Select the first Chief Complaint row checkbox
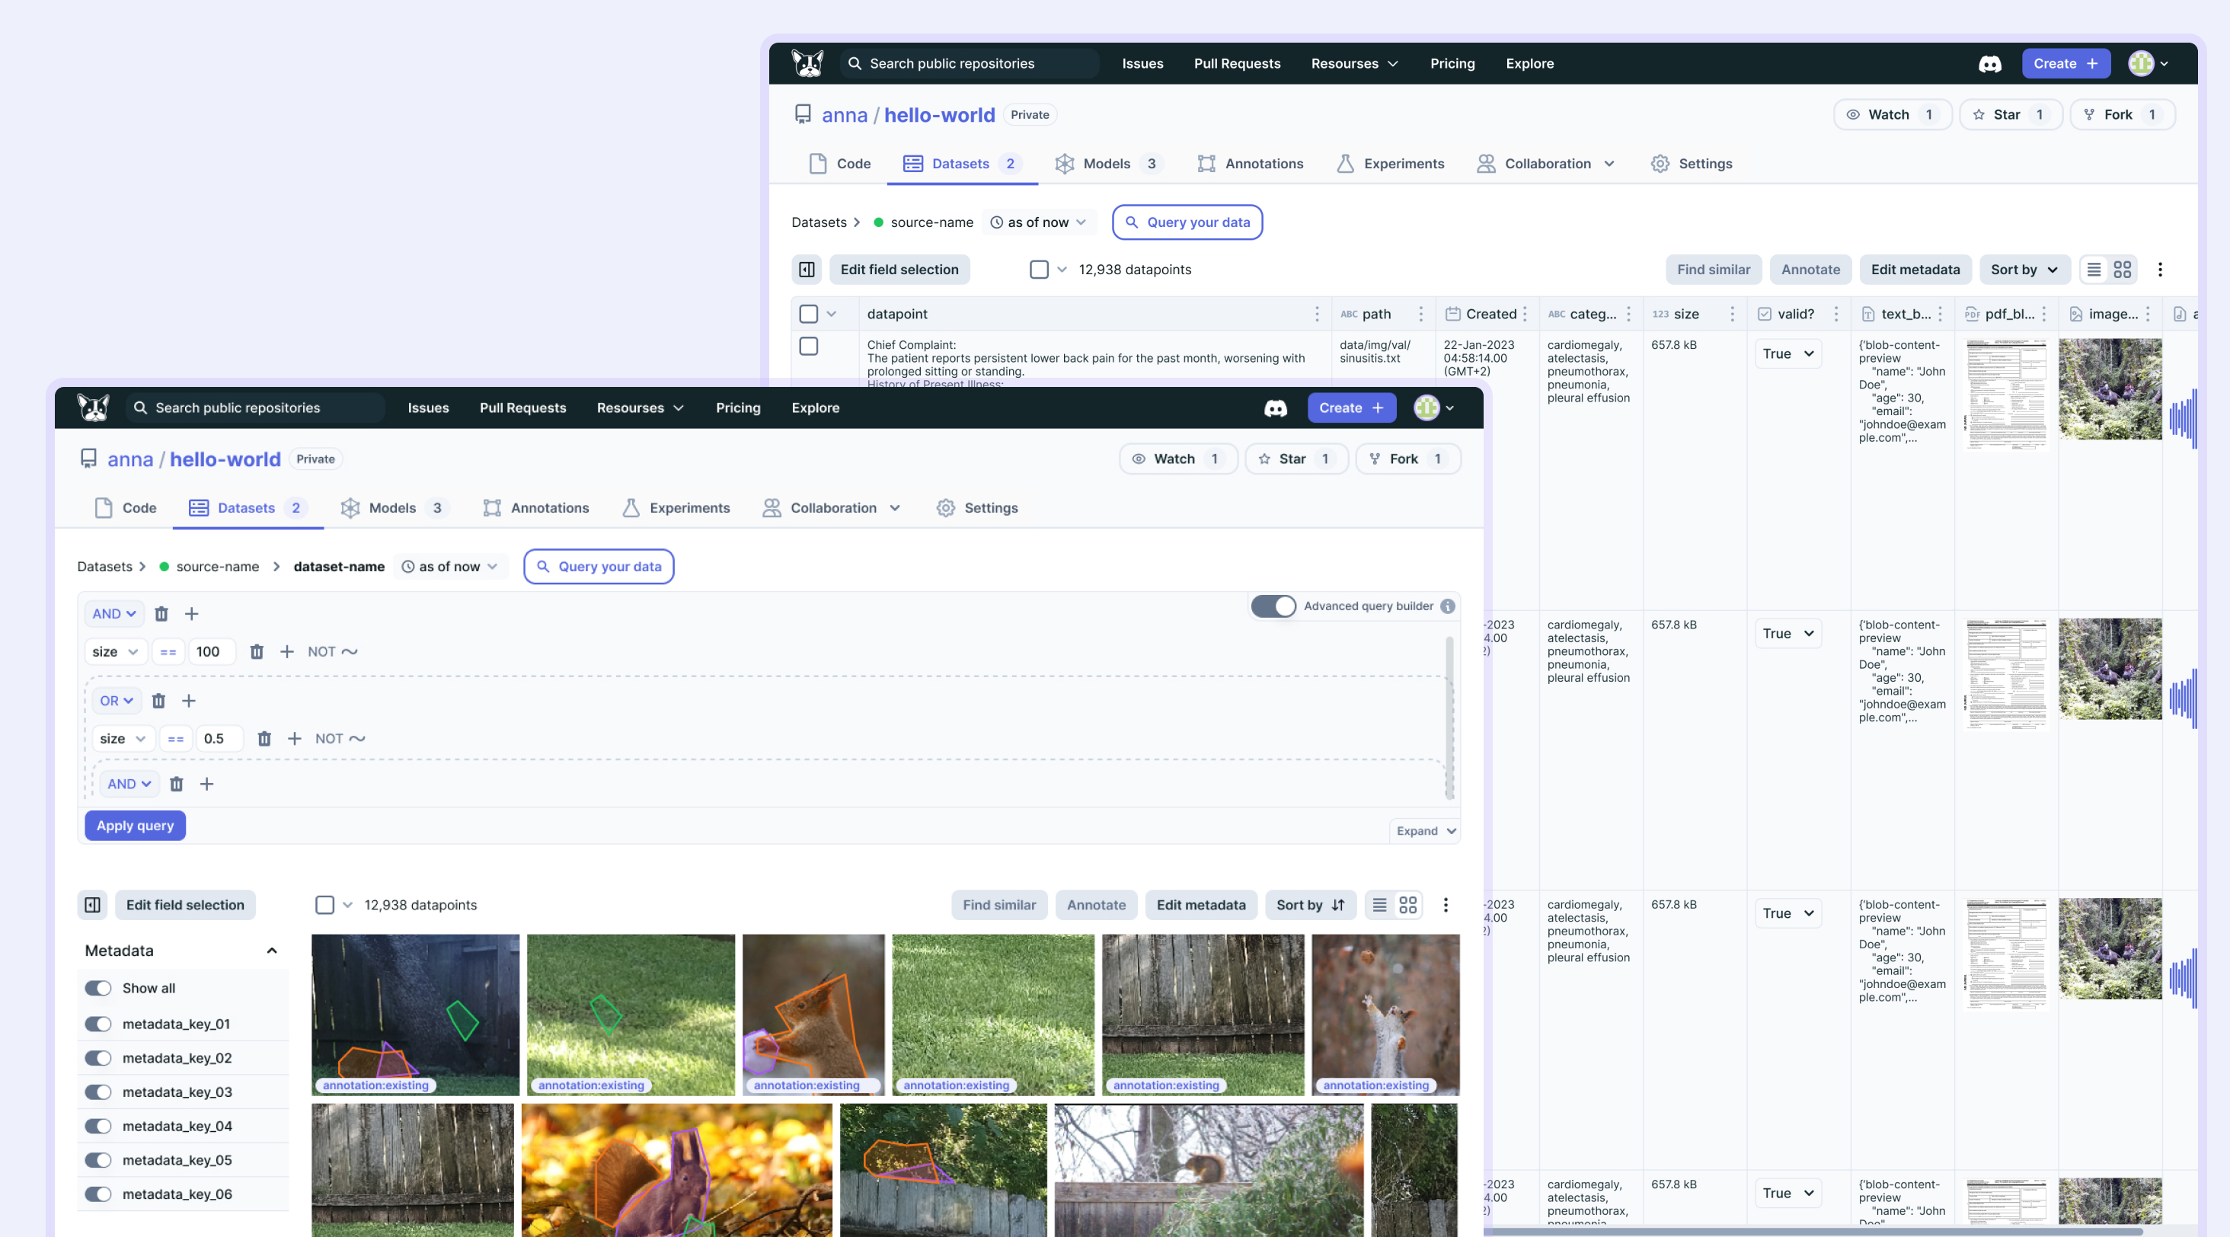The image size is (2230, 1237). [x=809, y=347]
